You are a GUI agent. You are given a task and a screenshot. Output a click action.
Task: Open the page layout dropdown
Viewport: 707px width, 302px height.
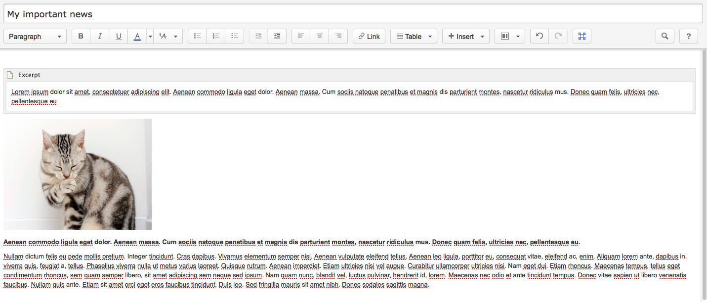[x=509, y=36]
